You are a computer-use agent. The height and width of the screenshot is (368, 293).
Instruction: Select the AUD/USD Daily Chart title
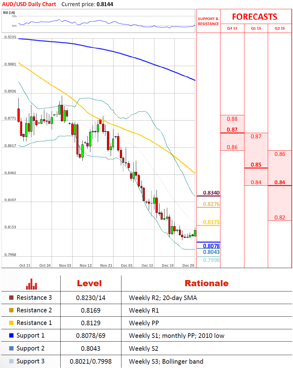pyautogui.click(x=29, y=4)
